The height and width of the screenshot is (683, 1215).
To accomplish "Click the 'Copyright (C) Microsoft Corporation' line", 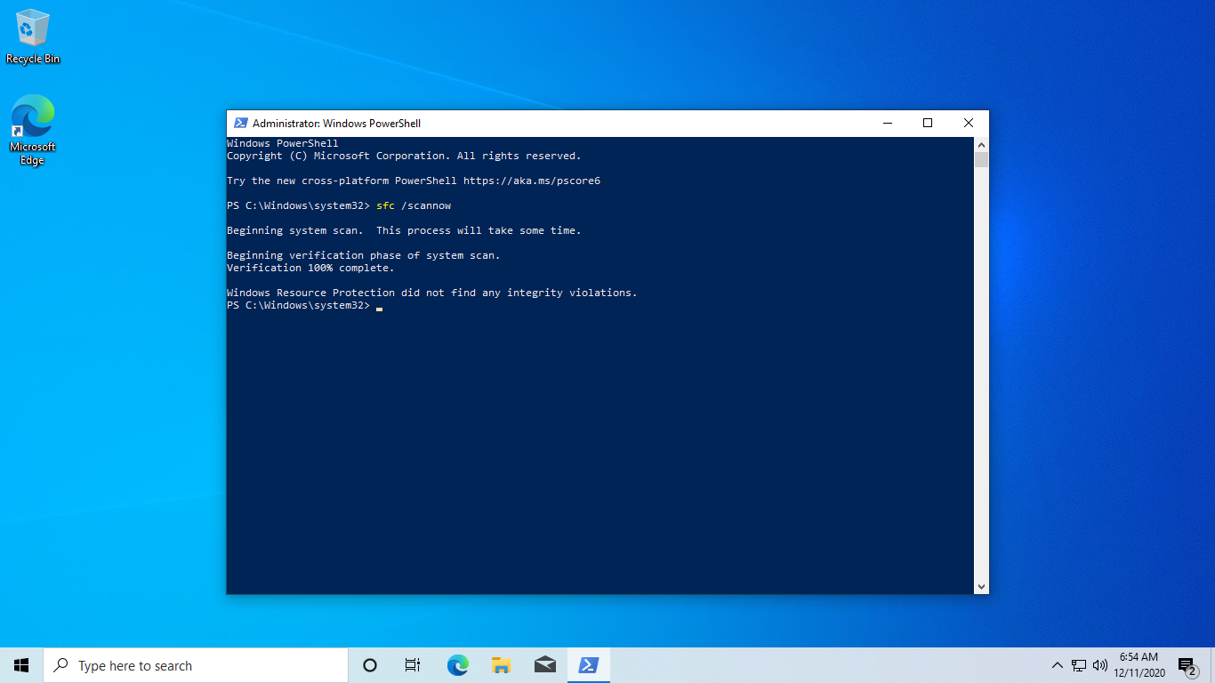I will point(404,156).
